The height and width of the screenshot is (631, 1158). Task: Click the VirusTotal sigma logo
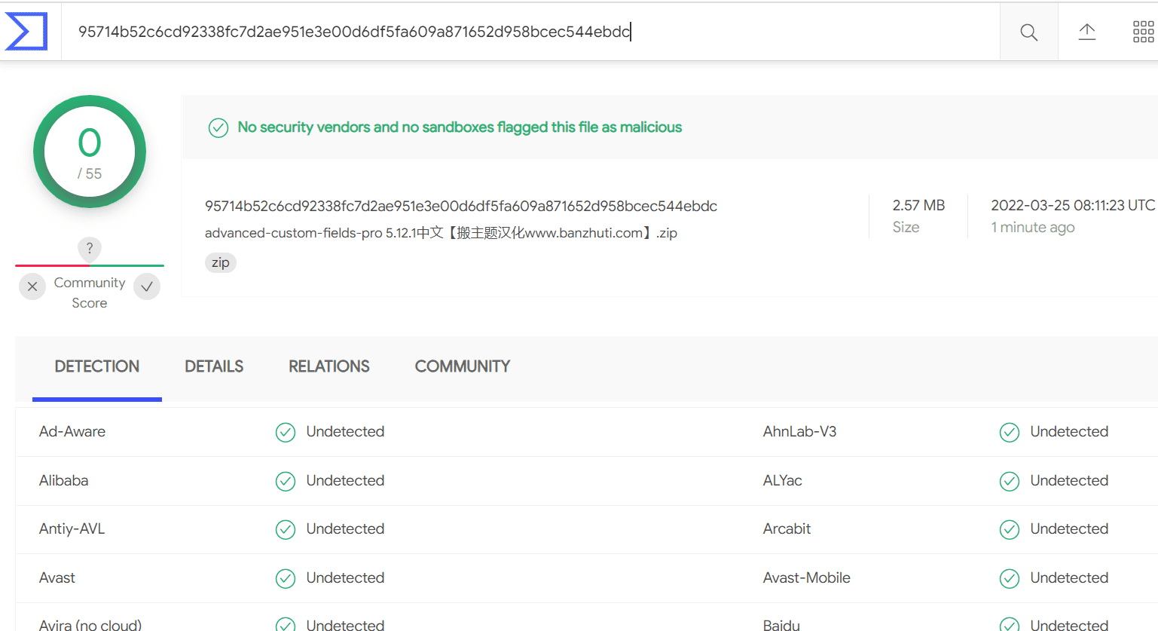pos(26,31)
